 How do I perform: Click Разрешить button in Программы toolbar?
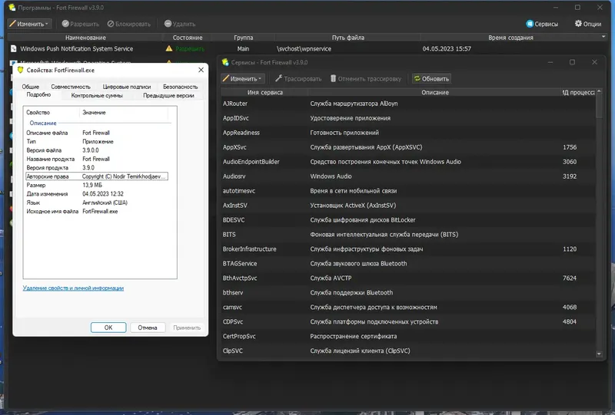point(81,24)
